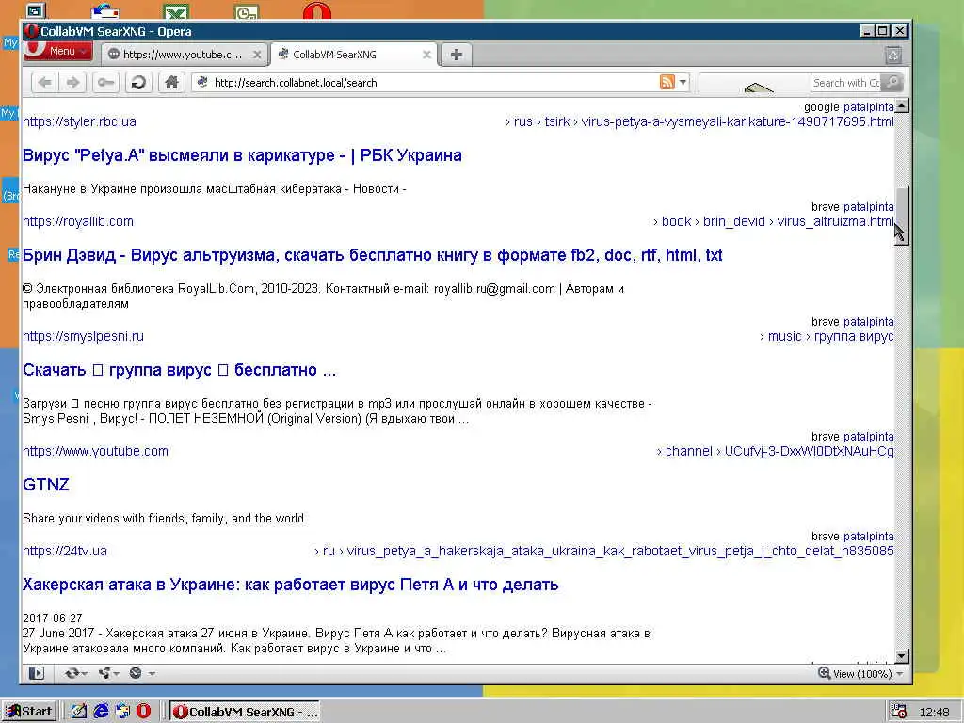The height and width of the screenshot is (723, 964).
Task: Close the CollabVM SearXNG tab
Action: coord(426,55)
